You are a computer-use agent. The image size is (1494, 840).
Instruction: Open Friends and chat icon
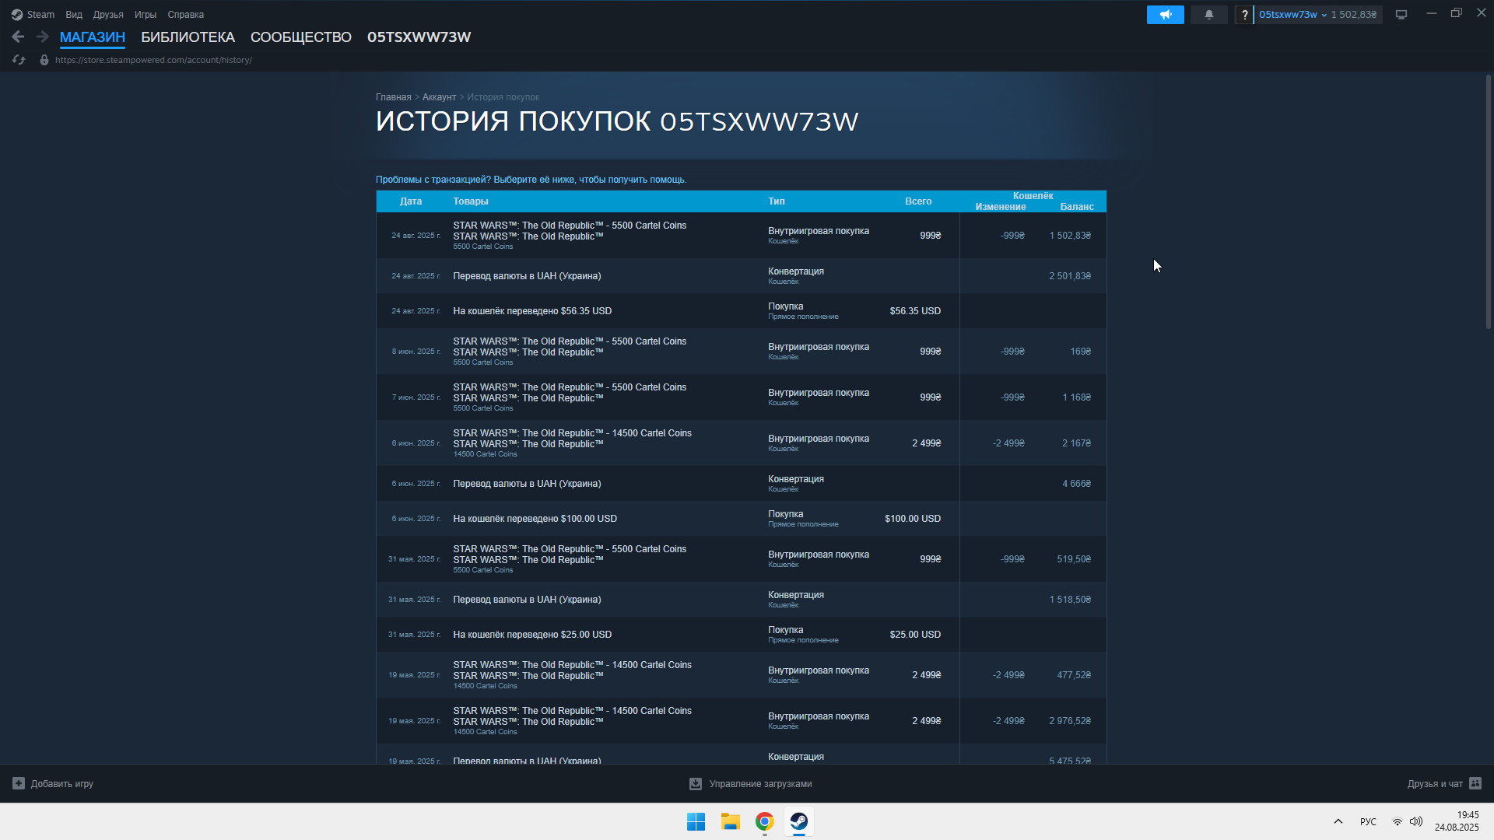point(1475,783)
